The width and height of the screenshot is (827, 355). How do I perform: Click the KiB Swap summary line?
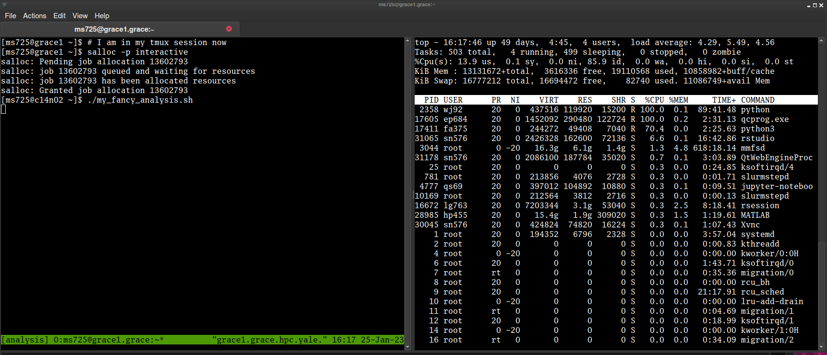(592, 81)
